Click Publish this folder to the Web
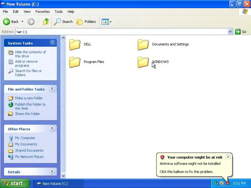 point(30,106)
